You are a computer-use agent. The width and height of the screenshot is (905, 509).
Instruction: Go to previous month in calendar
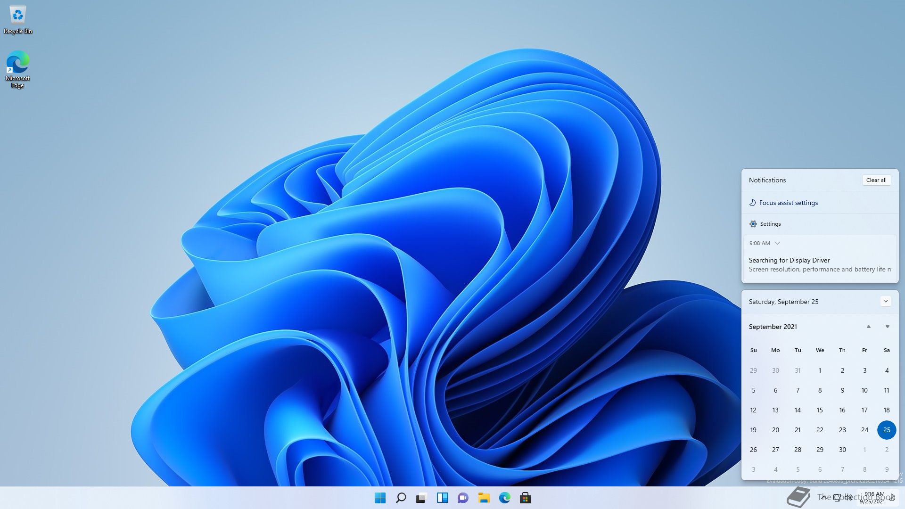click(868, 327)
